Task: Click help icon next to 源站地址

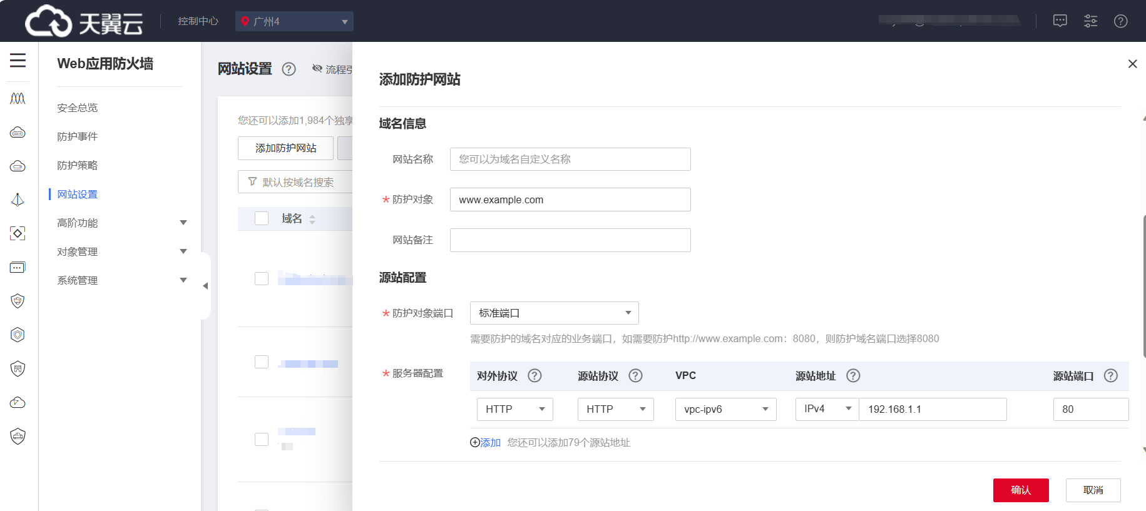Action: click(x=853, y=376)
